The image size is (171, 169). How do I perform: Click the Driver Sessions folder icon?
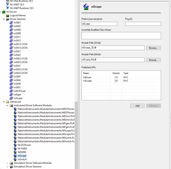pyautogui.click(x=8, y=19)
